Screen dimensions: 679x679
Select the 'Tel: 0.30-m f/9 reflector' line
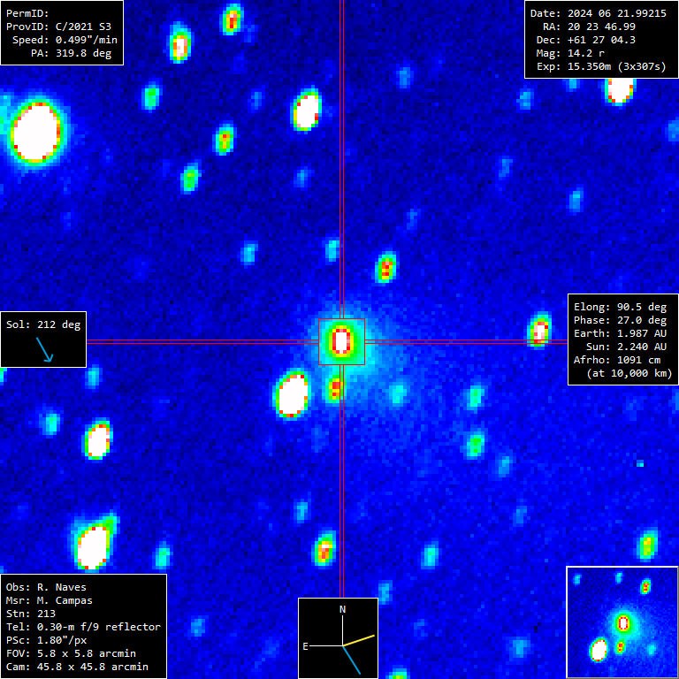83,627
